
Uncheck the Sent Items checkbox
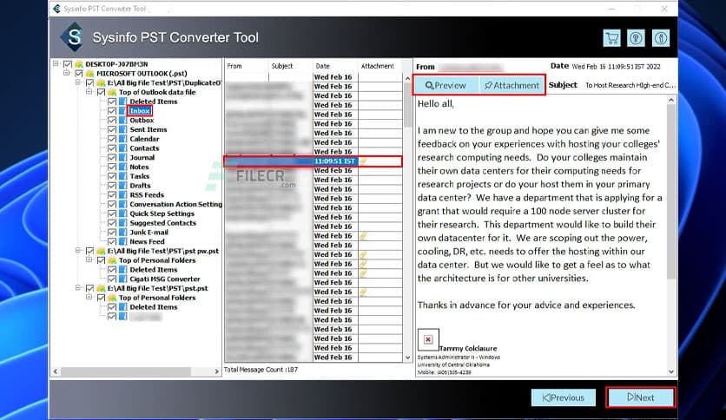pyautogui.click(x=111, y=129)
